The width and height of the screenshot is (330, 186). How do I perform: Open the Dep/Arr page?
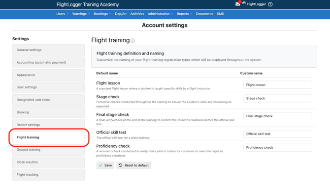pos(121,14)
